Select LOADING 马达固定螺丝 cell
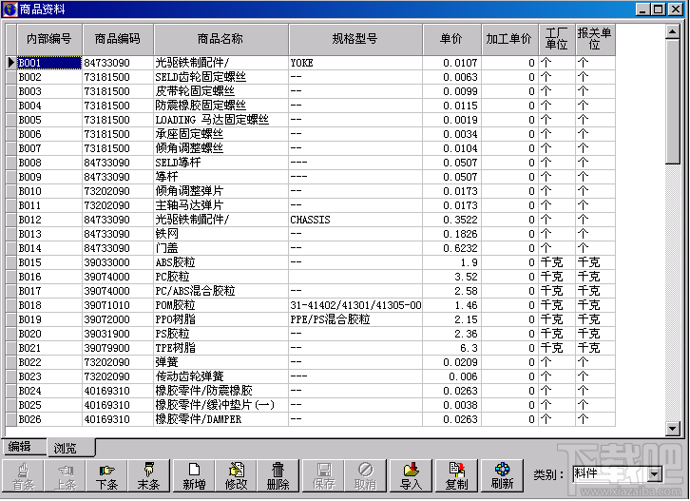Image resolution: width=690 pixels, height=501 pixels. (x=220, y=120)
